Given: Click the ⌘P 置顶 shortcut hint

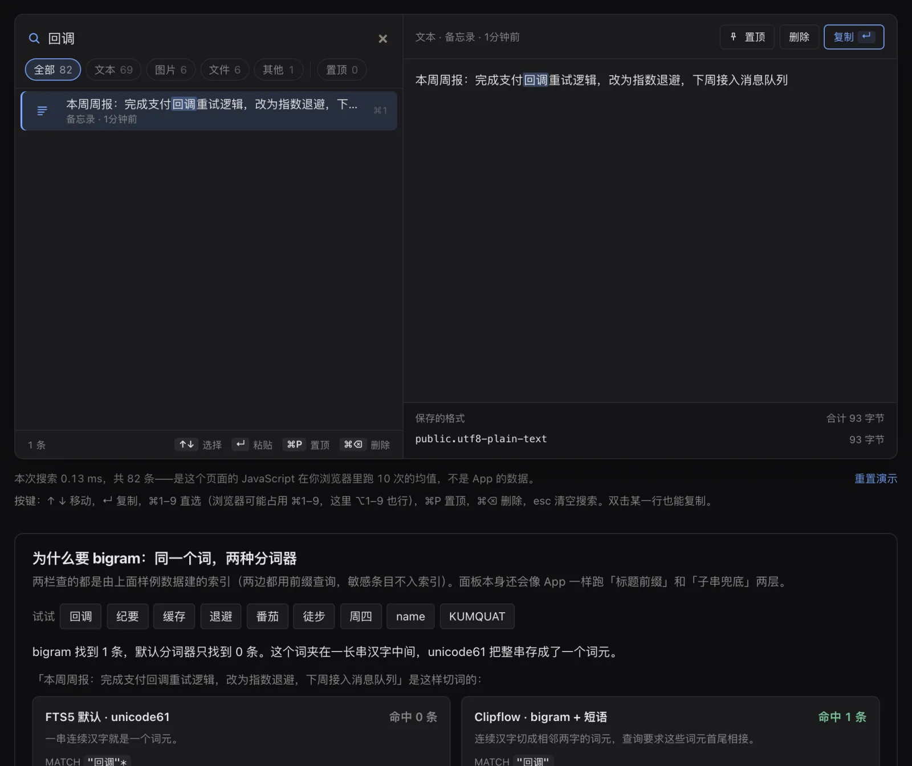Looking at the screenshot, I should click(x=306, y=445).
